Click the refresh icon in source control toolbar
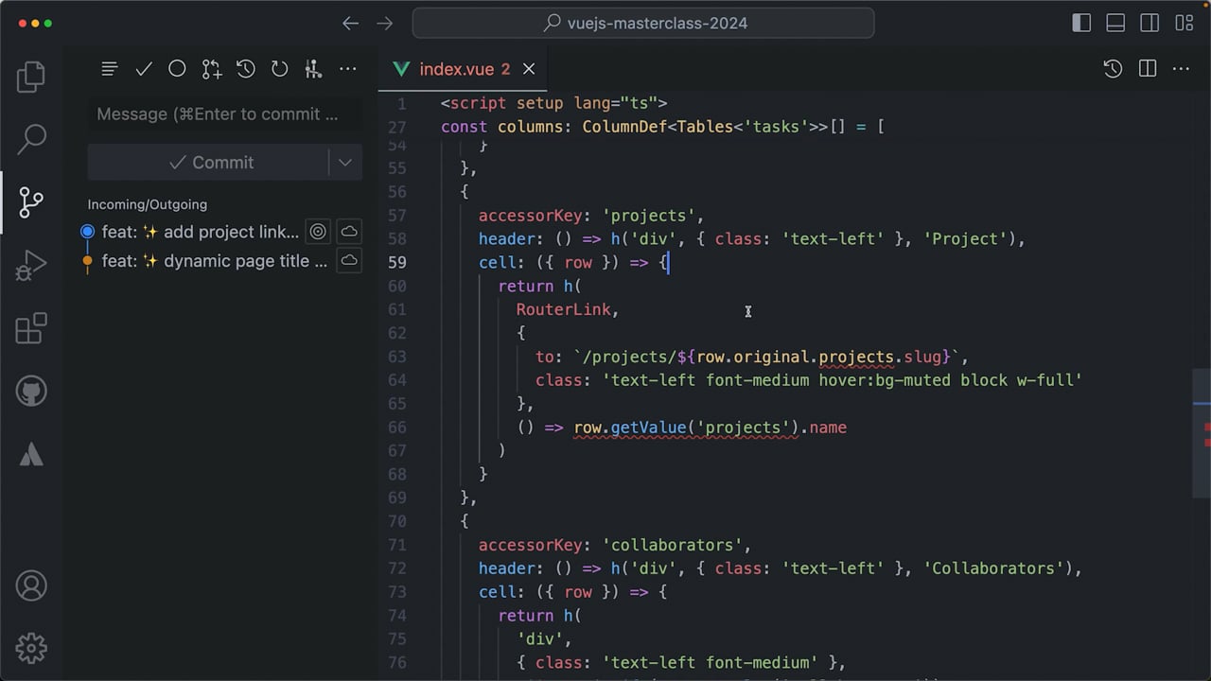 tap(279, 69)
